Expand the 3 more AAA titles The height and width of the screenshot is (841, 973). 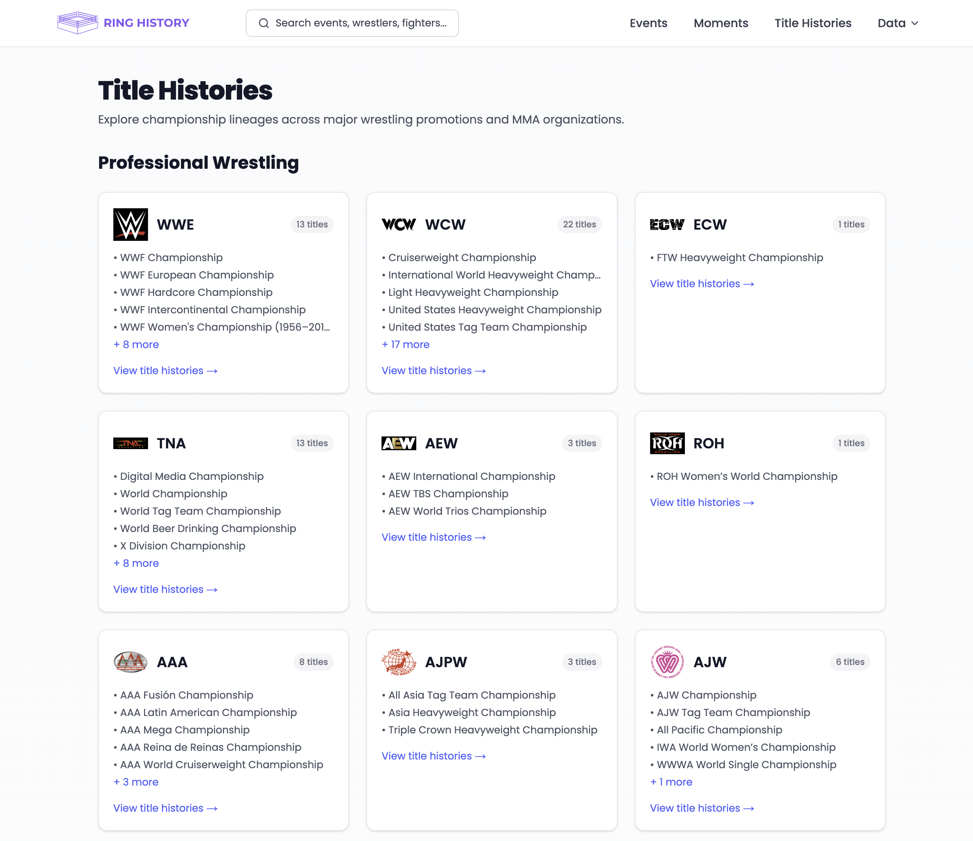(136, 782)
